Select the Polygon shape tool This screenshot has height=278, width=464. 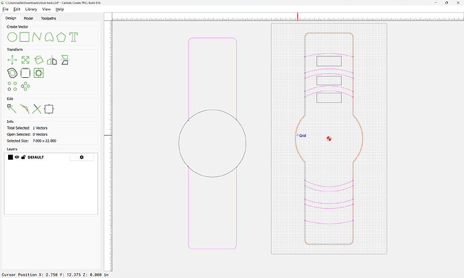[x=61, y=36]
